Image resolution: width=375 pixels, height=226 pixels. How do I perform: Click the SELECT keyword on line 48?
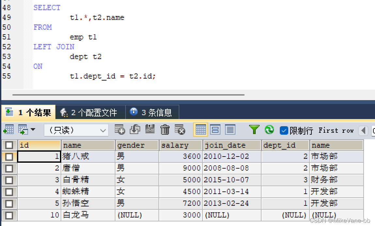pyautogui.click(x=47, y=8)
